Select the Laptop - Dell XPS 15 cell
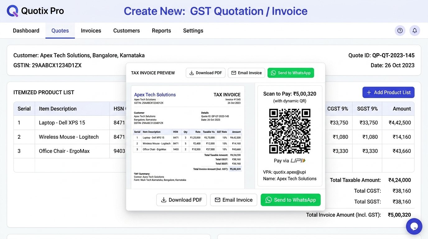The image size is (428, 239). click(x=72, y=123)
